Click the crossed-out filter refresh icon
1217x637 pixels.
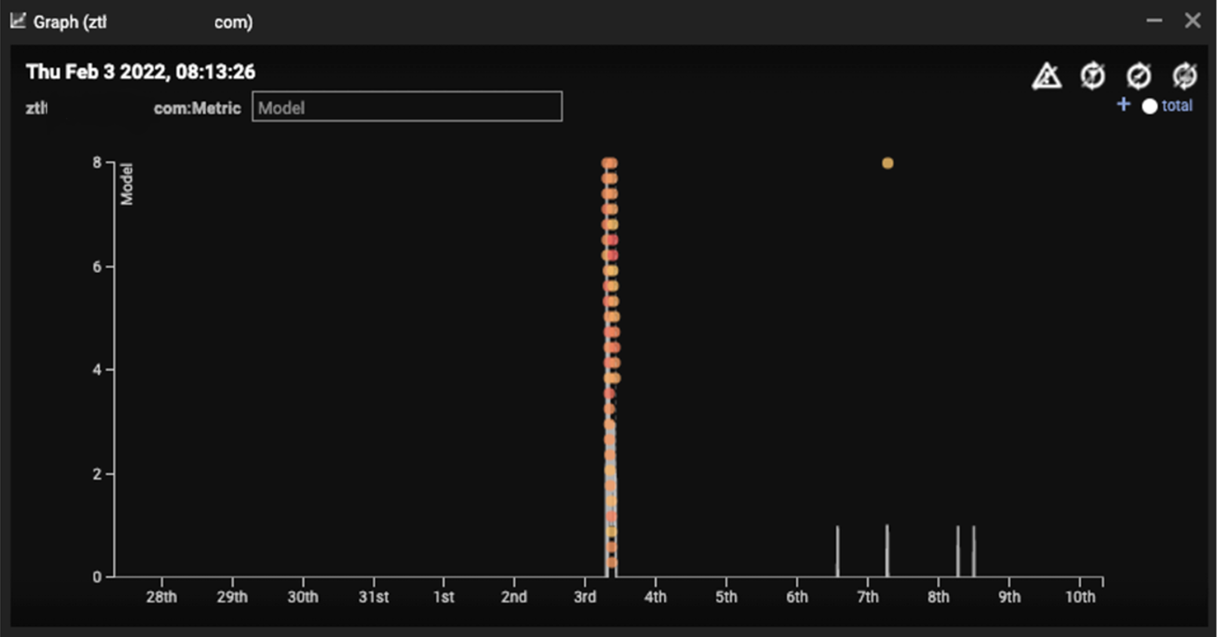point(1092,76)
